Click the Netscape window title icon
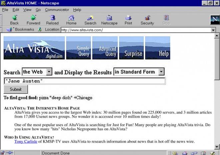 (x=3, y=3)
